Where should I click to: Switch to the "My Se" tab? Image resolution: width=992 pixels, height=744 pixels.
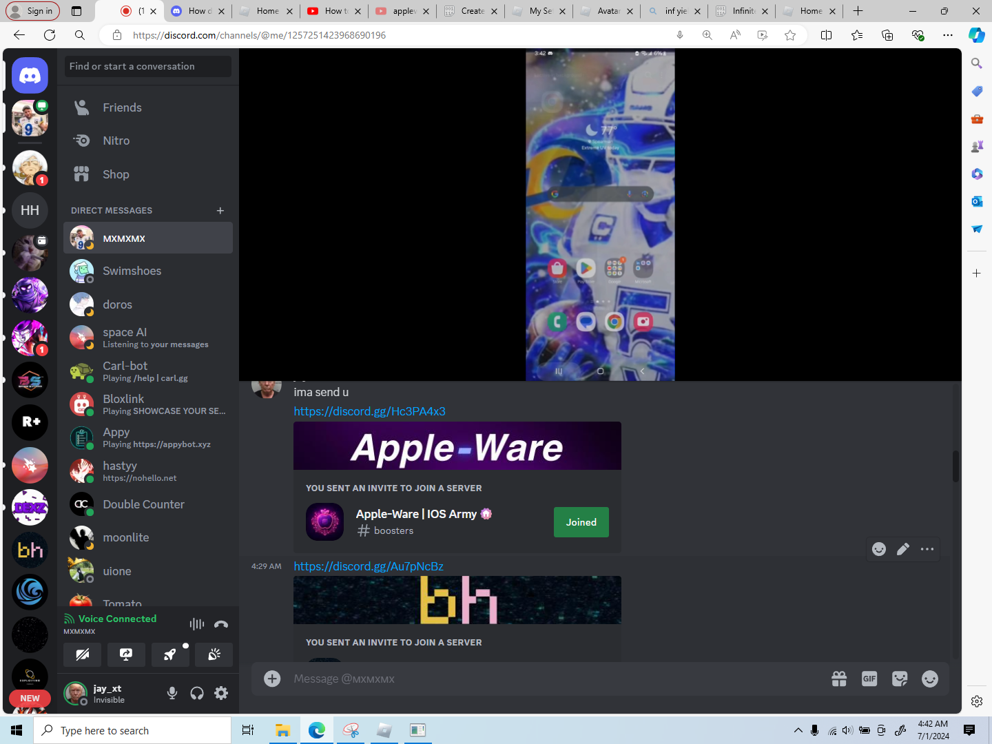click(539, 11)
